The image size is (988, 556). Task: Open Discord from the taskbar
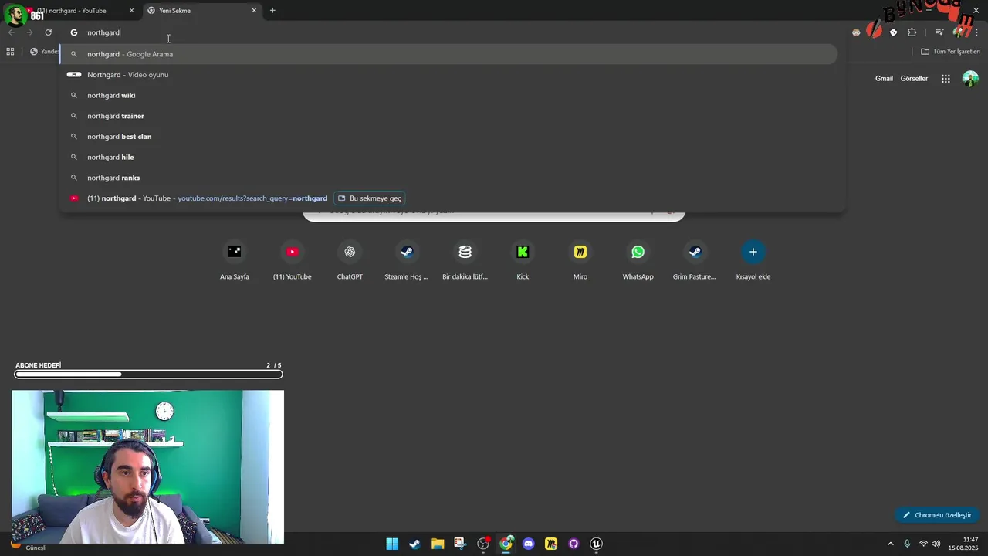(x=528, y=544)
